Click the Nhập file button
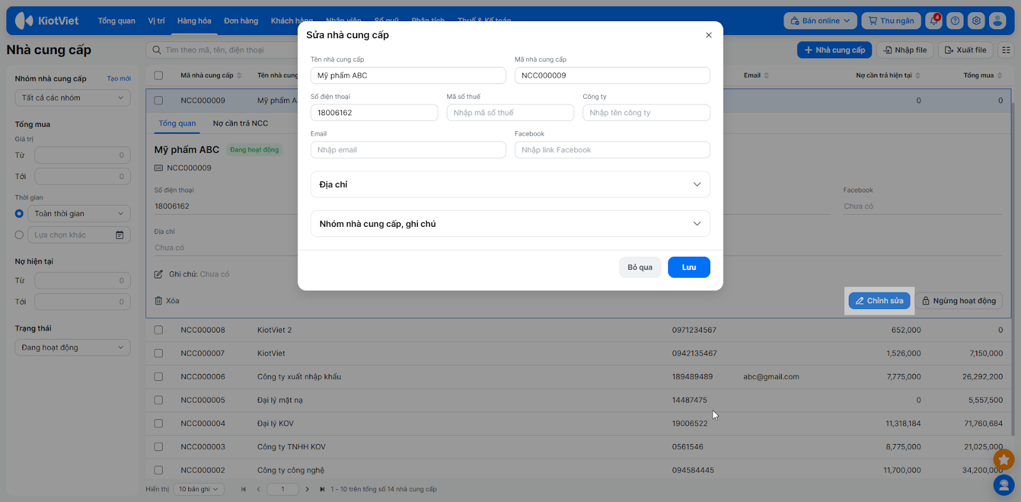 tap(905, 50)
